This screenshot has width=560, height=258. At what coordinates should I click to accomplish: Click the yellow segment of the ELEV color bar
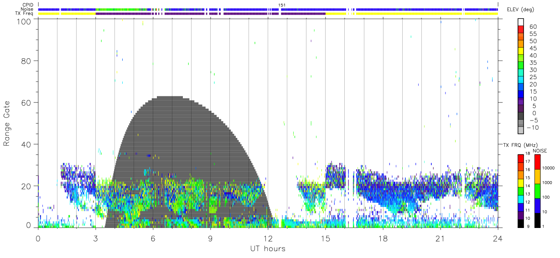tap(521, 51)
